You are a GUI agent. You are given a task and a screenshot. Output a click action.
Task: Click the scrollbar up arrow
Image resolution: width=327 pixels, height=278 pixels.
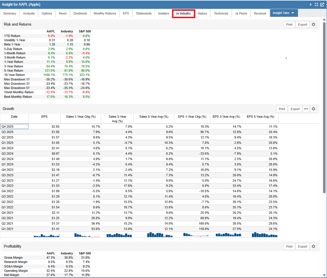coord(324,19)
